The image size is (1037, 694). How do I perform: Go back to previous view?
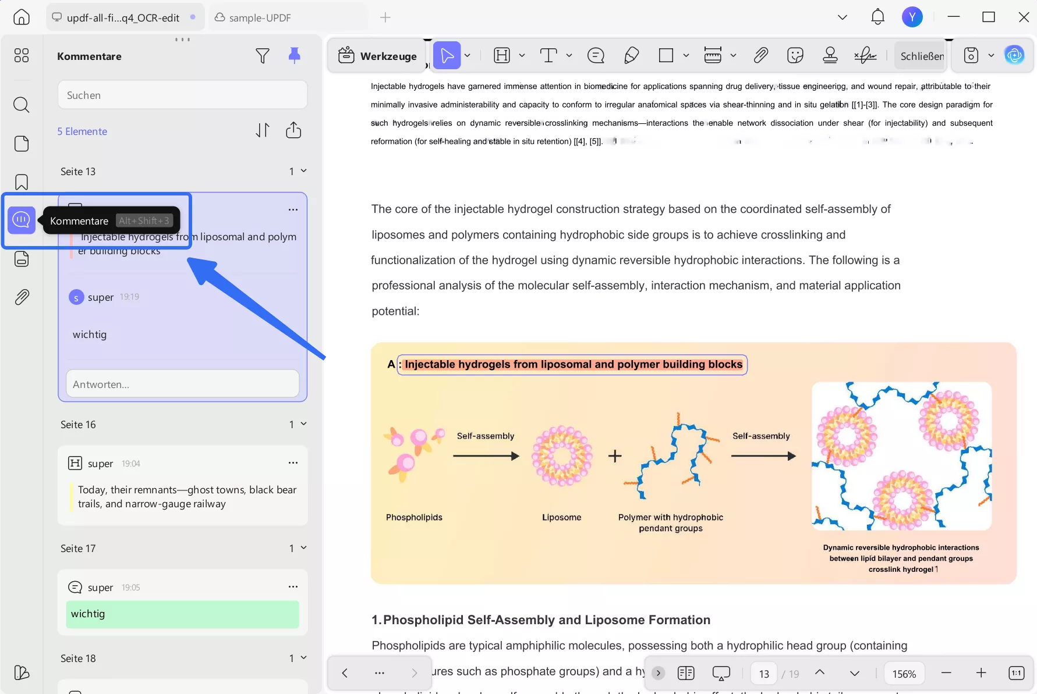[x=345, y=673]
